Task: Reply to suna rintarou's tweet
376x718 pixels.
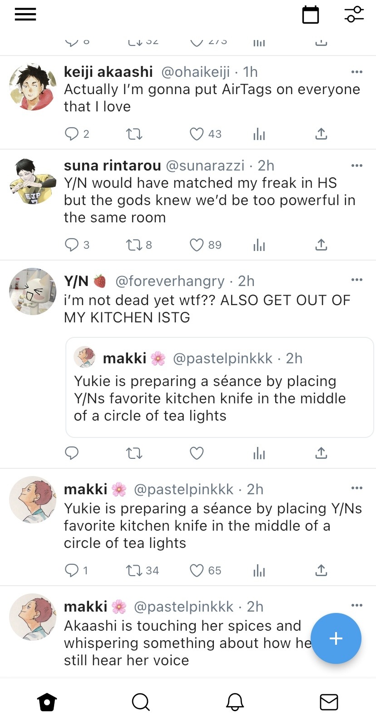Action: 72,245
